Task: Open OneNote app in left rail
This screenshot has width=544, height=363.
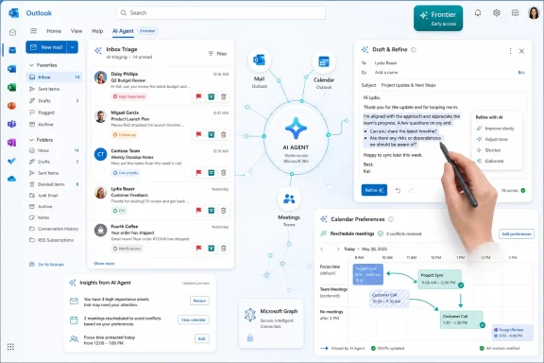Action: coord(11,143)
